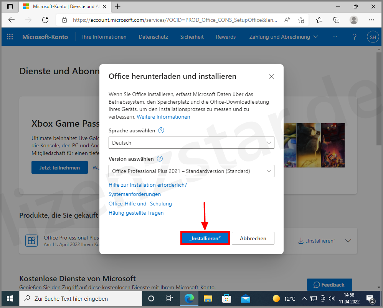Click Jetzt teilnehmen button

coord(59,168)
